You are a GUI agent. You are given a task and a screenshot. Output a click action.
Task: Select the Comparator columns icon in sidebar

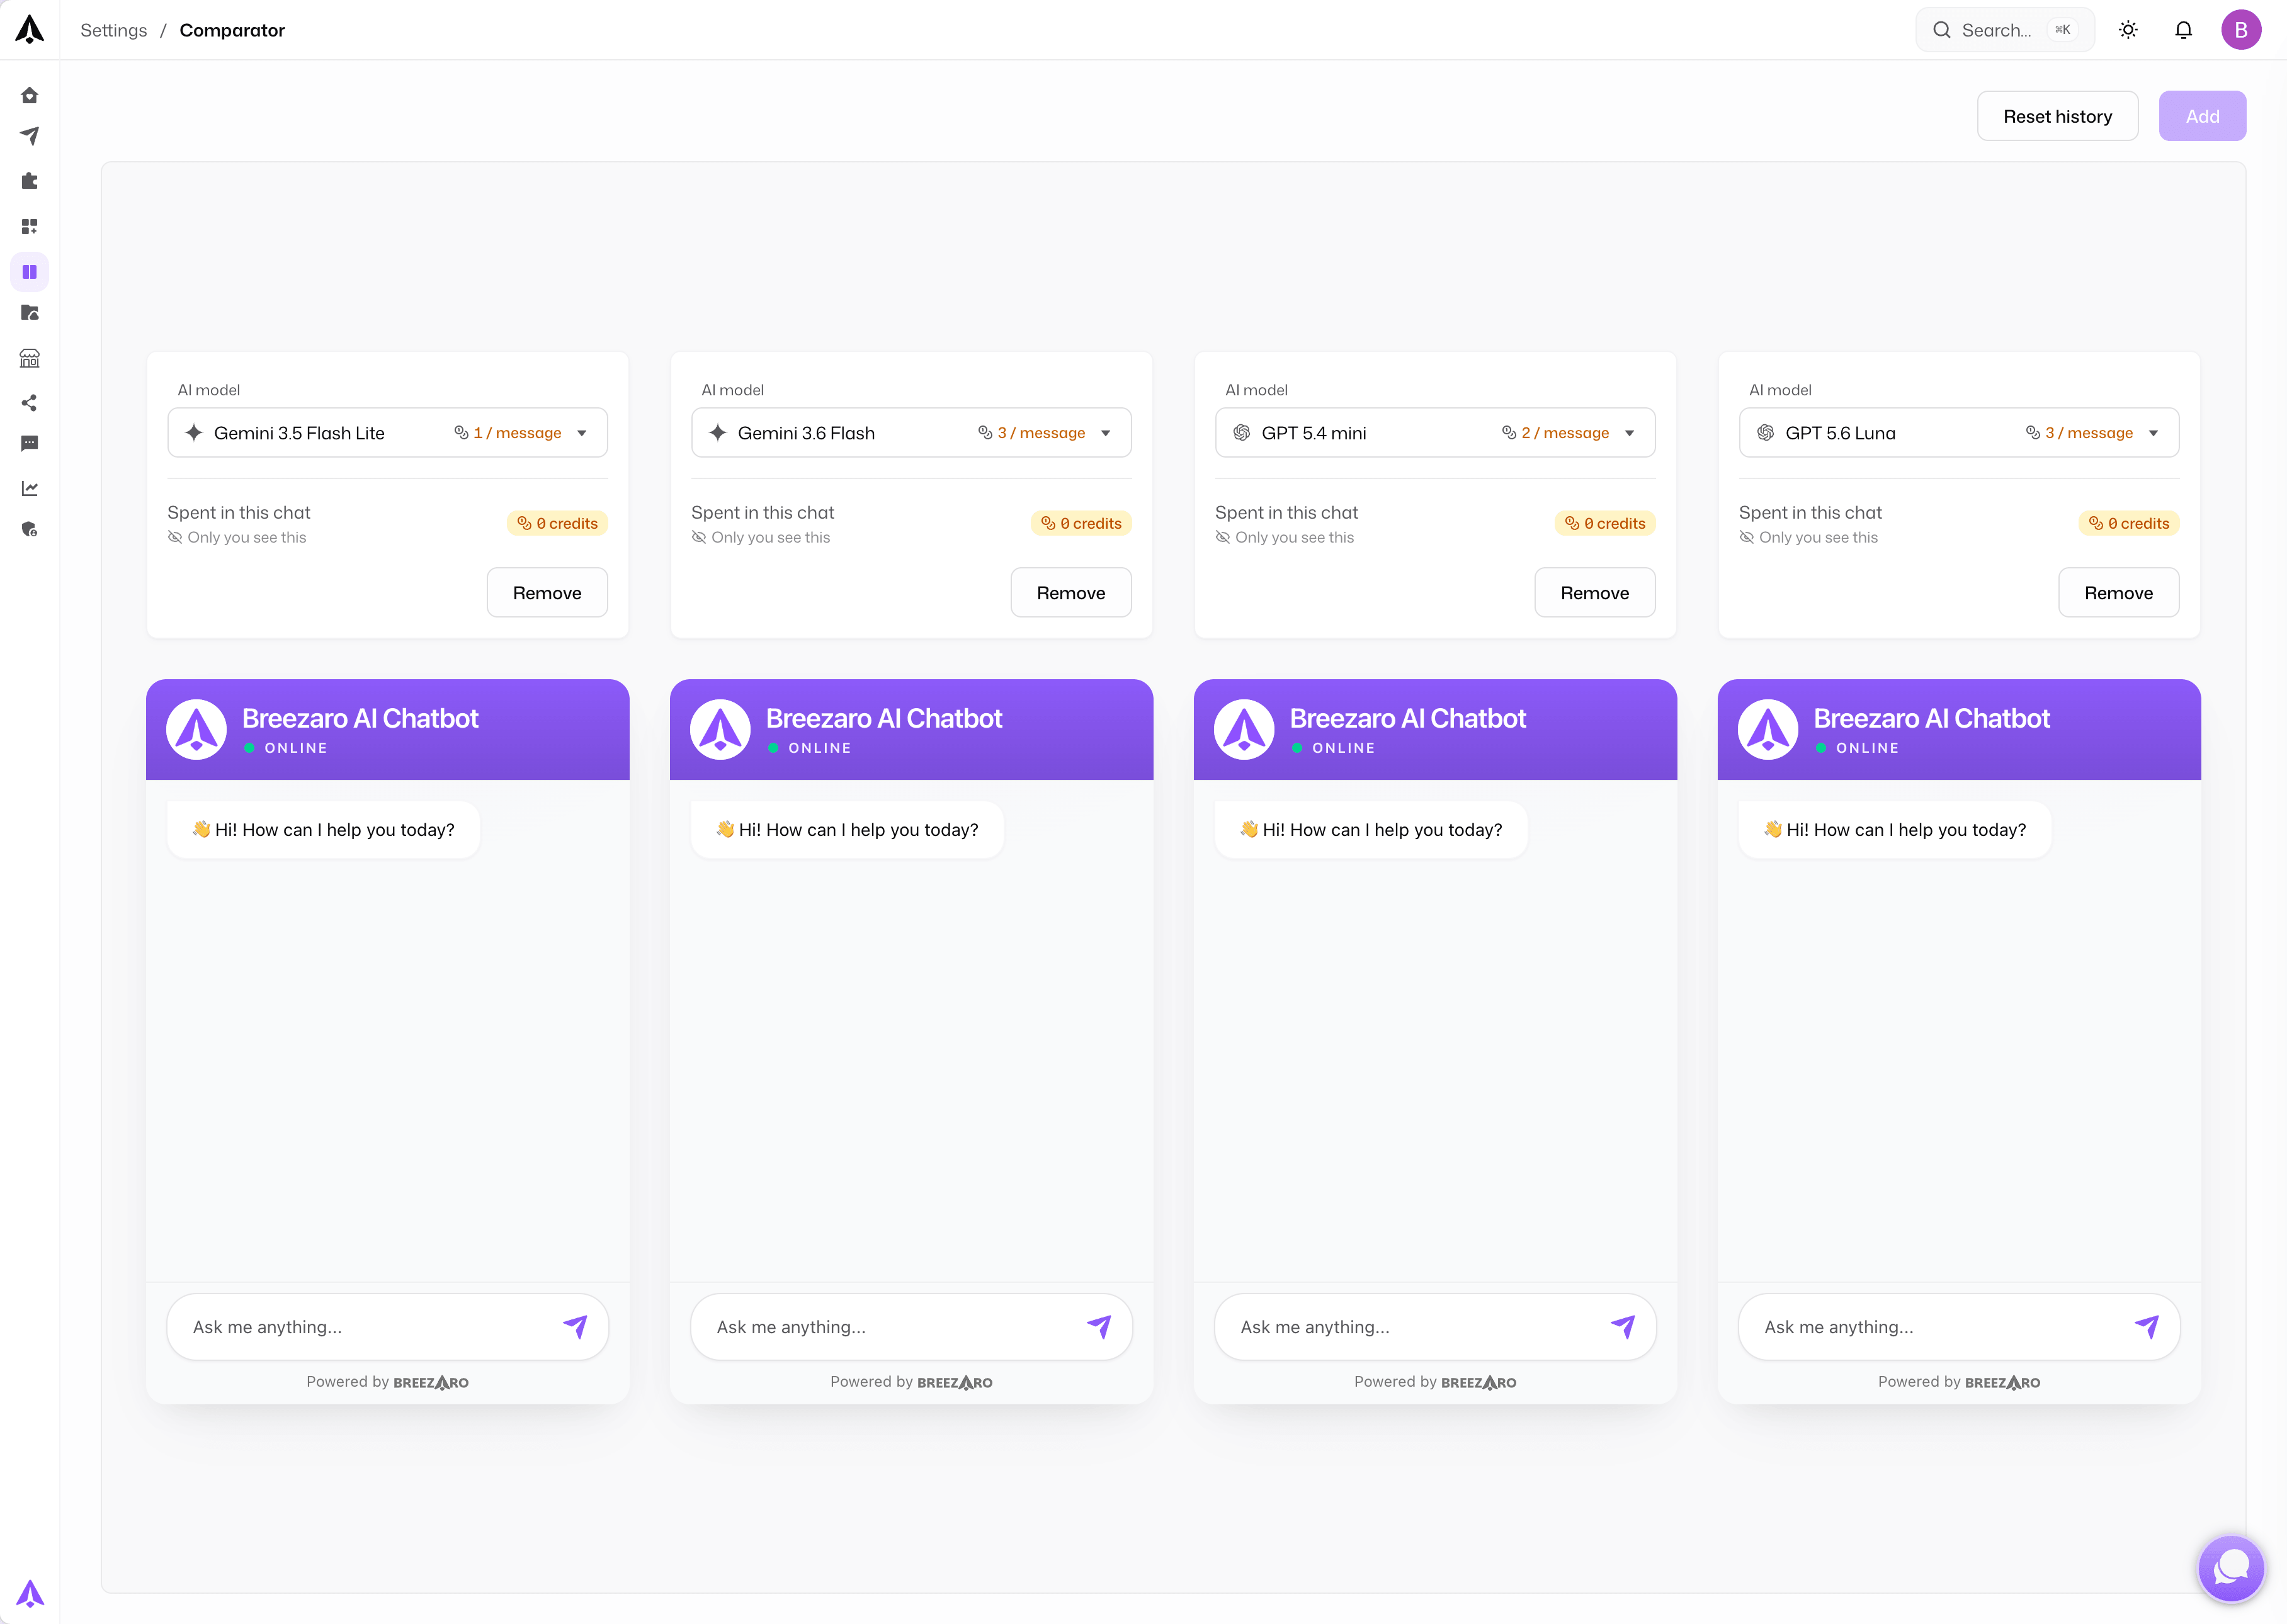coord(29,272)
